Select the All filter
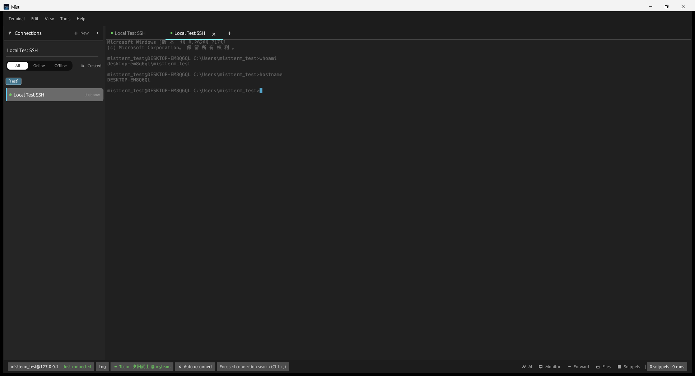The height and width of the screenshot is (376, 695). (18, 66)
